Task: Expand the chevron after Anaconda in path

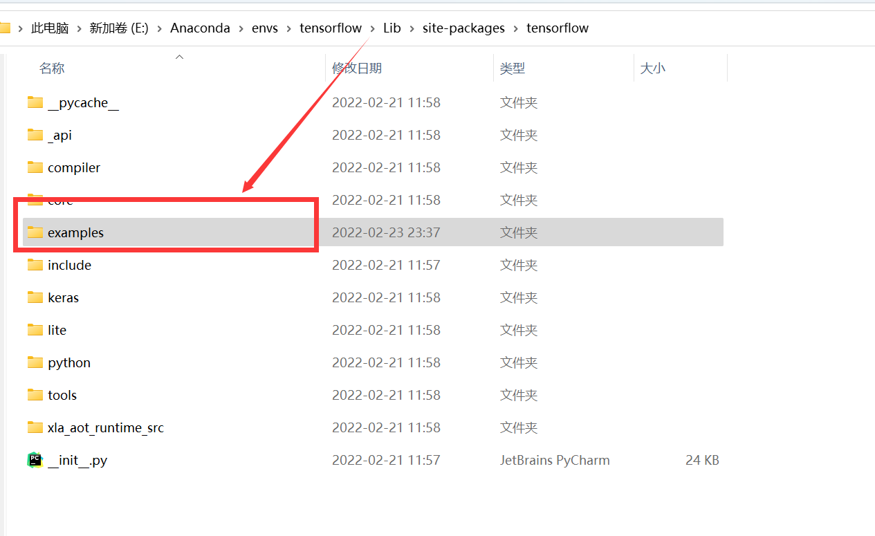Action: tap(241, 28)
